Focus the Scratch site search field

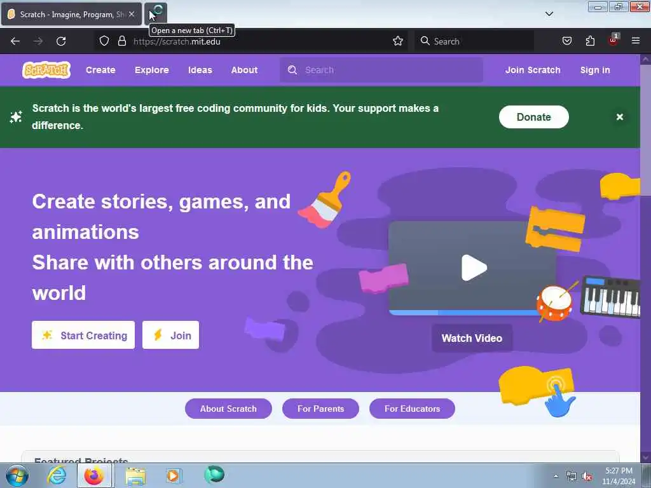[x=381, y=70]
